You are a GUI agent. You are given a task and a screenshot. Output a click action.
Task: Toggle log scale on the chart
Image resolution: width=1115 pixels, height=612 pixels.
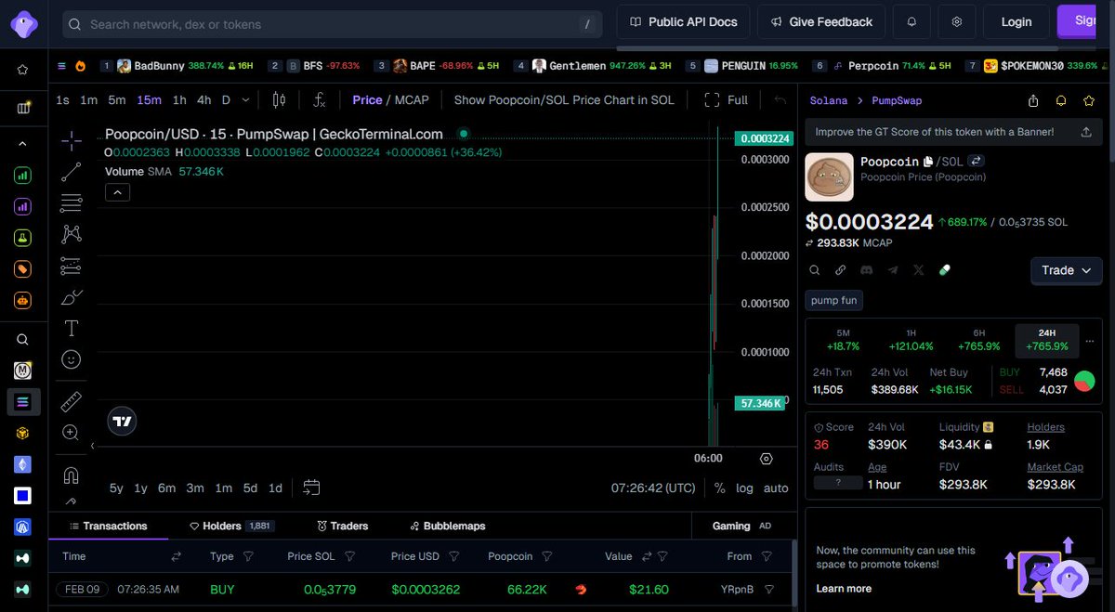(744, 488)
